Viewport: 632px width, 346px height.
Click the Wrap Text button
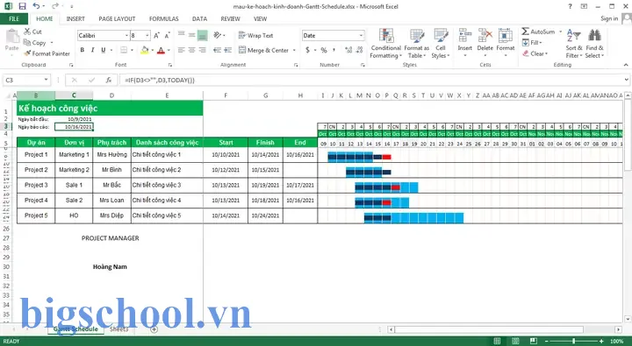coord(256,35)
